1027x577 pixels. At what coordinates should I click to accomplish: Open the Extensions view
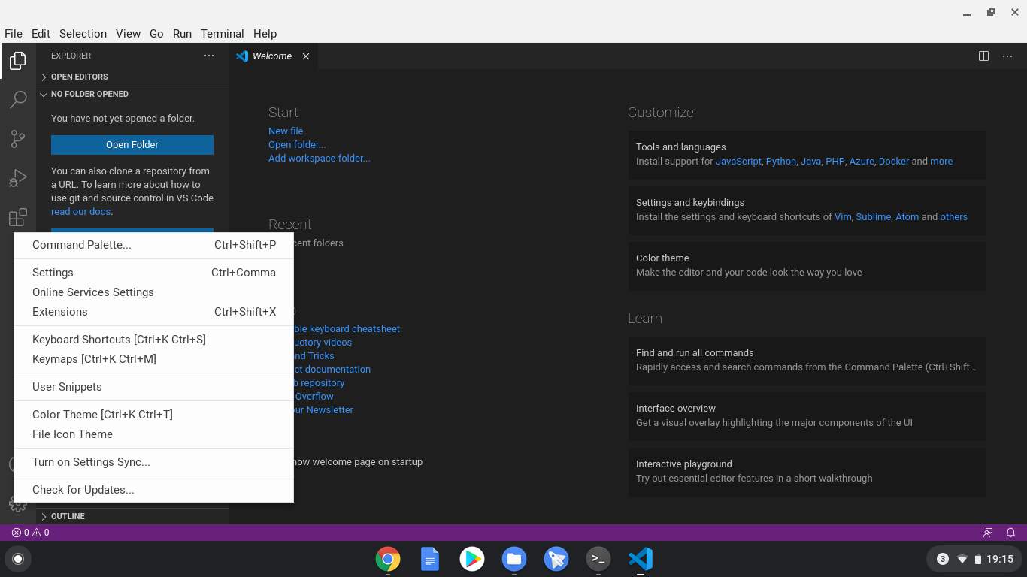click(x=18, y=217)
